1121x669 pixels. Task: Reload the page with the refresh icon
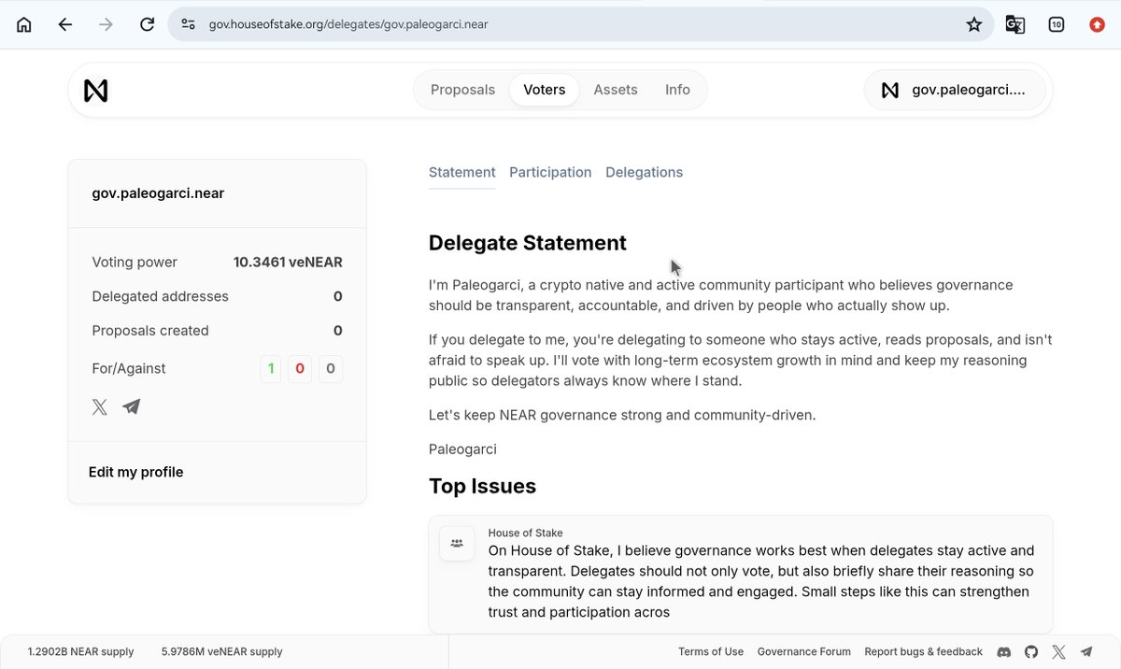(147, 25)
